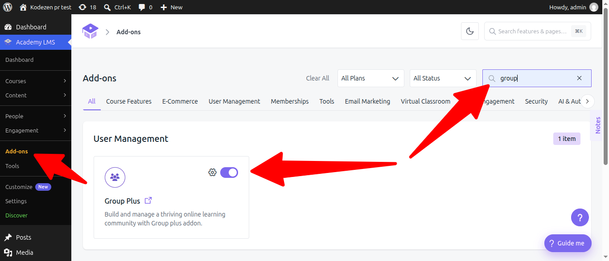
Task: Click the admin avatar icon
Action: (594, 7)
